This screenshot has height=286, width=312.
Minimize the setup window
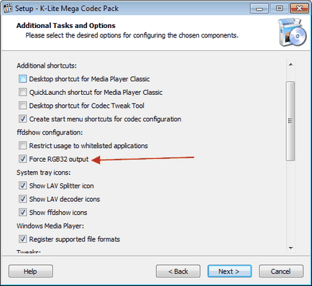pyautogui.click(x=260, y=9)
